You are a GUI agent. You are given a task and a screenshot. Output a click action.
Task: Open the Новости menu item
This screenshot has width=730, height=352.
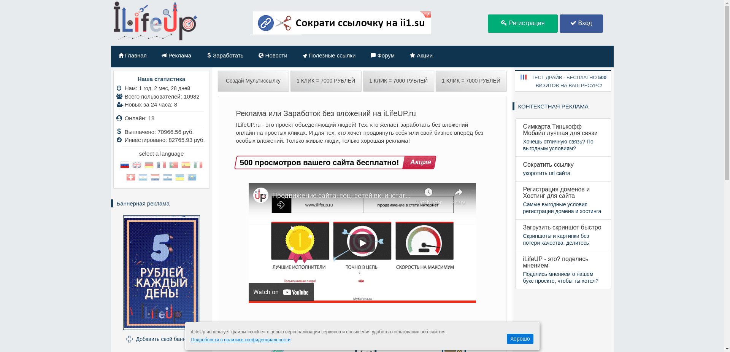tap(273, 56)
